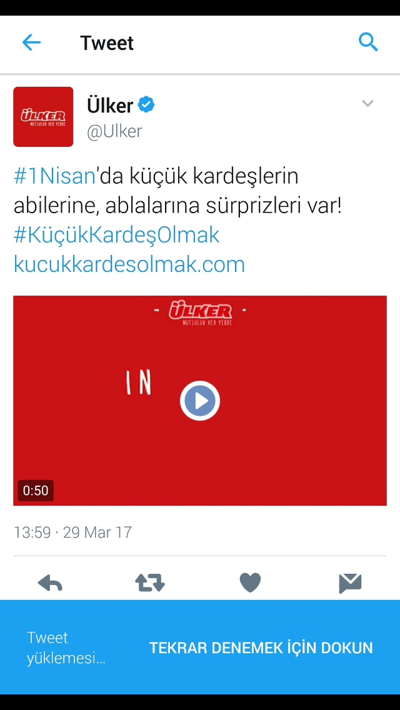400x710 pixels.
Task: Open search with the magnifier icon
Action: coord(368,42)
